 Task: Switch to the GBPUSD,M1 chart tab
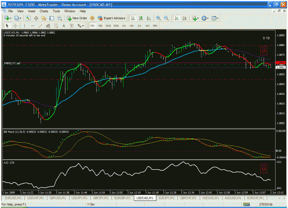click(x=58, y=198)
